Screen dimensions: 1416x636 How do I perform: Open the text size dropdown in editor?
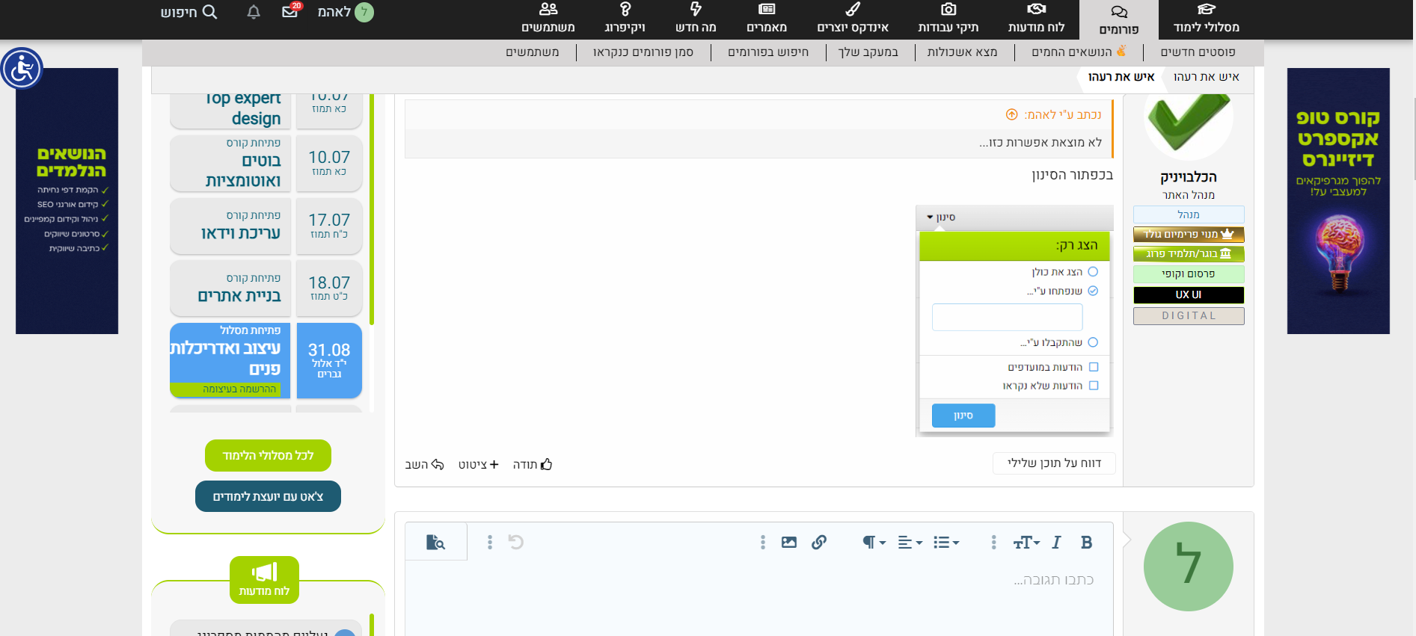(x=1026, y=543)
